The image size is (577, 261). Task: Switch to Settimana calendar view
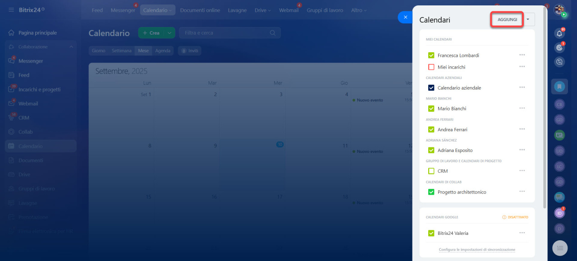(x=122, y=51)
